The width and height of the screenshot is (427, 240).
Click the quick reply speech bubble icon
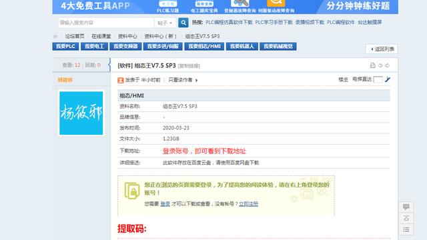click(x=406, y=207)
